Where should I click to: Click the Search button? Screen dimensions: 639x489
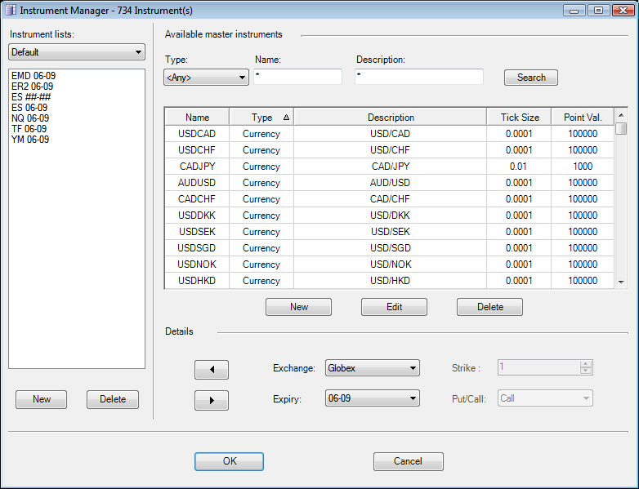point(531,78)
